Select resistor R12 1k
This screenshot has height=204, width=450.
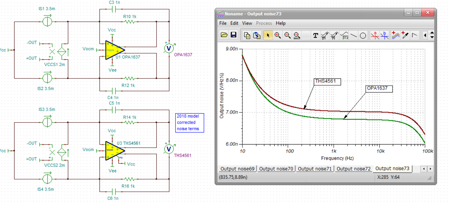point(130,78)
